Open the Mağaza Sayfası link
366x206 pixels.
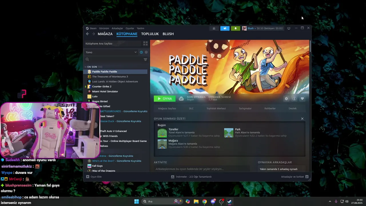[x=167, y=108]
